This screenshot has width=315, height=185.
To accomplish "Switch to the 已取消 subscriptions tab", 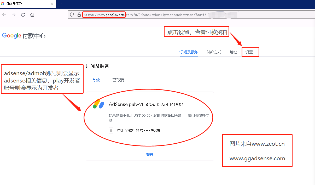I will click(x=118, y=80).
